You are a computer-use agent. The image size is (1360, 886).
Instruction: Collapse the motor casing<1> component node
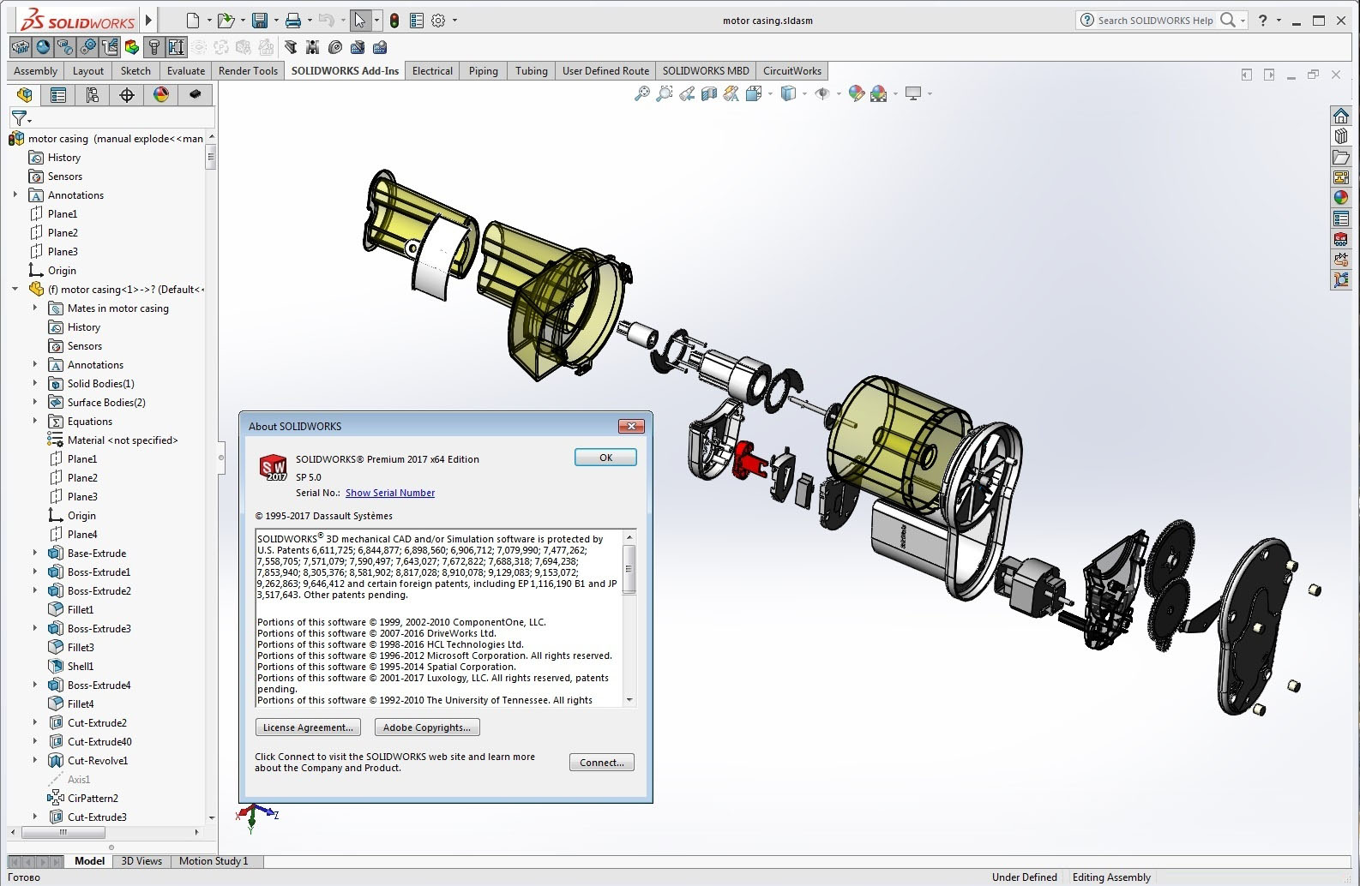point(15,290)
